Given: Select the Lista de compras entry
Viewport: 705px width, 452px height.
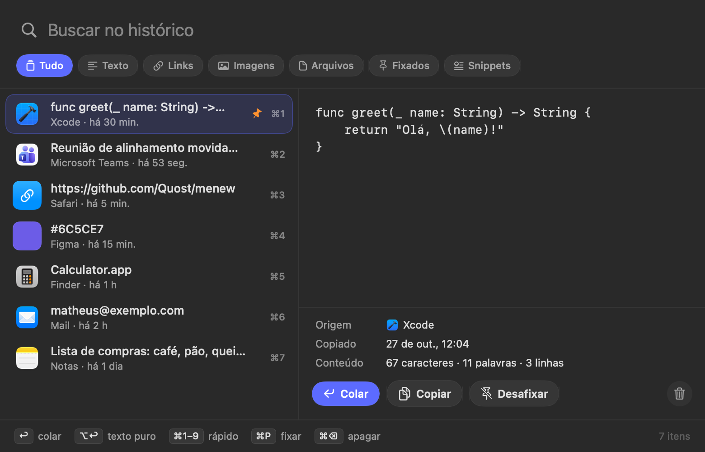Looking at the screenshot, I should pos(149,358).
